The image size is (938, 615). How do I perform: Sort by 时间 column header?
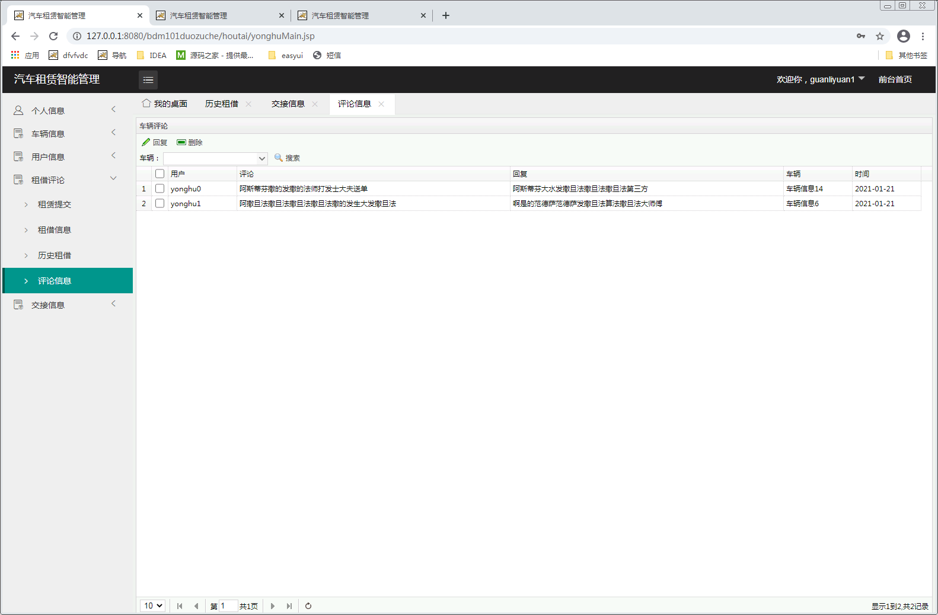(886, 174)
